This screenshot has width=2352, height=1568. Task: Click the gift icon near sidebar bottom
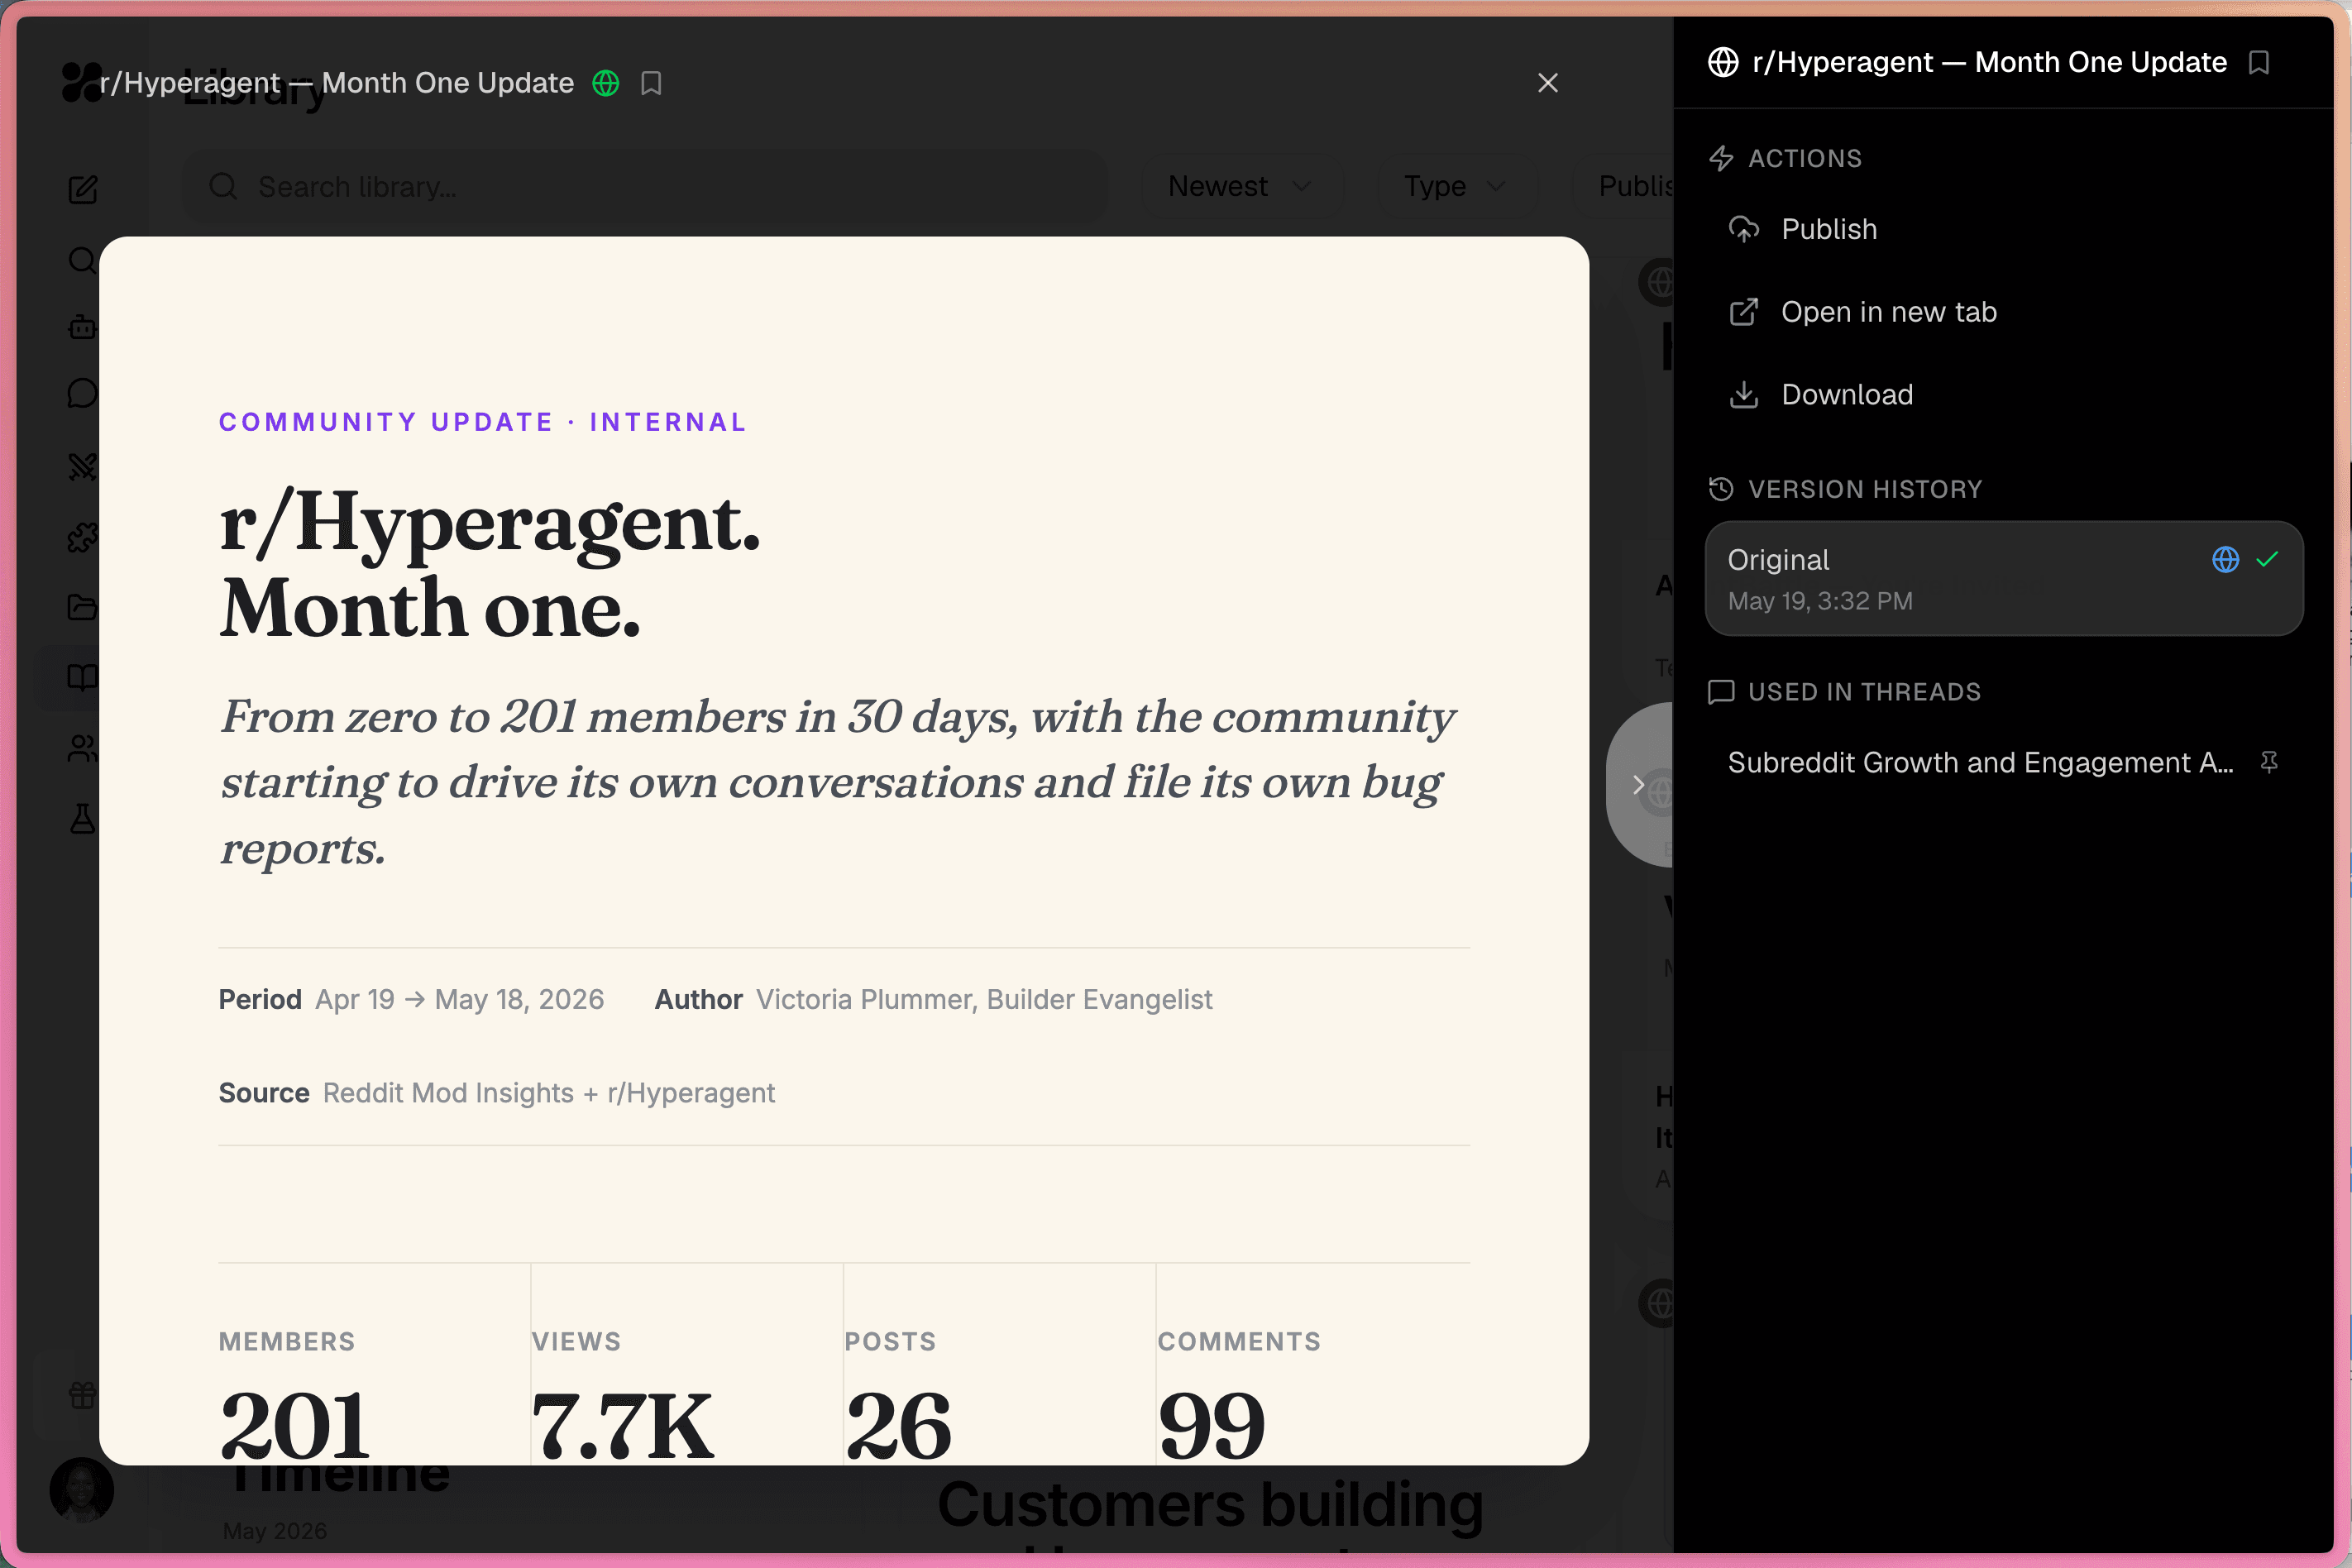(x=83, y=1394)
